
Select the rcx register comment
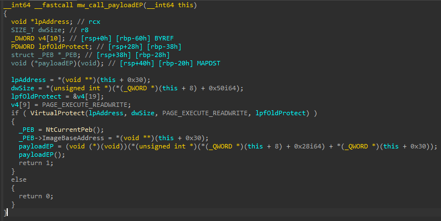(95, 22)
